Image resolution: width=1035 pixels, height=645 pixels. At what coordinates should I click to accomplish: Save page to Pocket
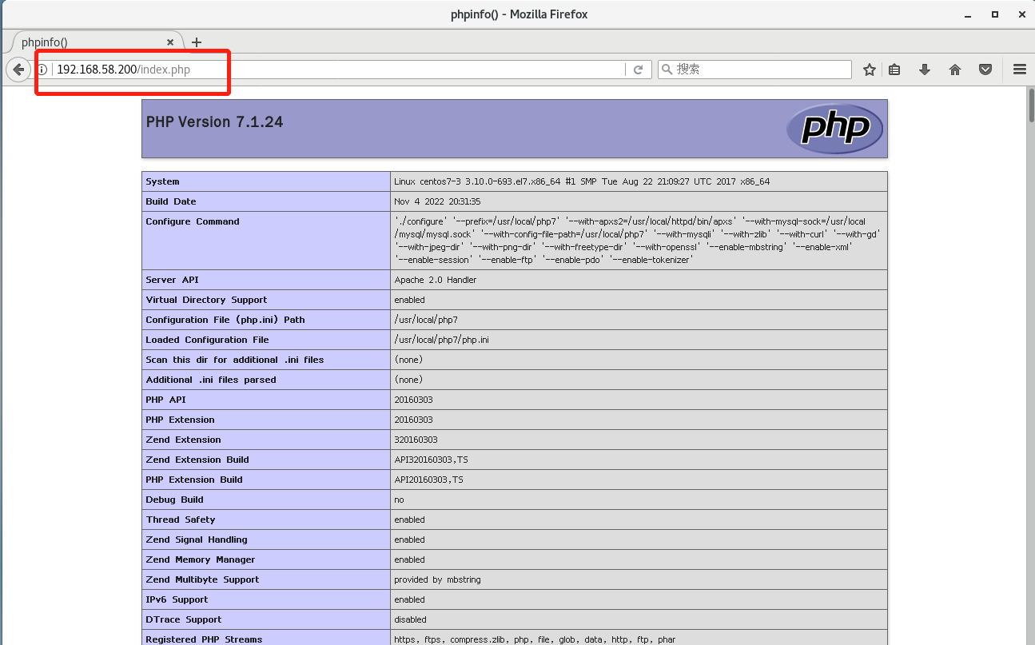985,70
